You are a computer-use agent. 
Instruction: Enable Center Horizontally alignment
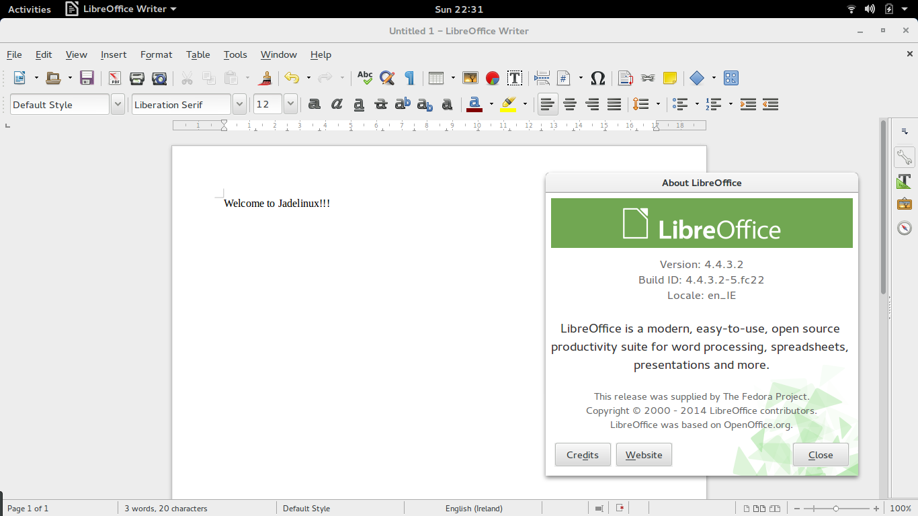tap(570, 104)
